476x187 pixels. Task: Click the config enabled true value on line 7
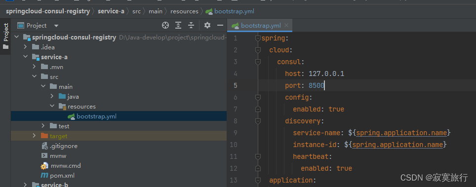tap(336, 109)
